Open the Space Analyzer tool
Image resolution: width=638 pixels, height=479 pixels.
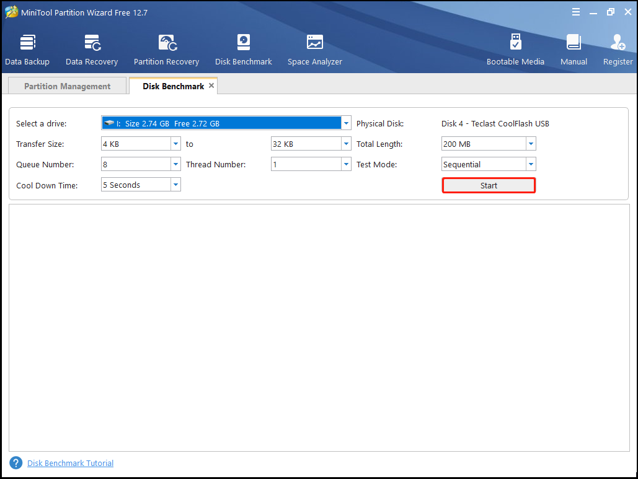pos(314,50)
